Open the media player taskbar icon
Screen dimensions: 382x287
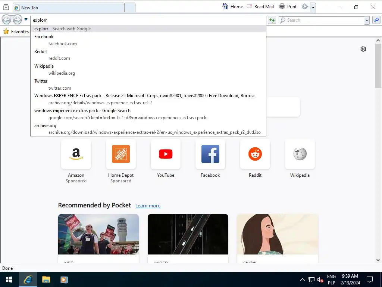(64, 280)
